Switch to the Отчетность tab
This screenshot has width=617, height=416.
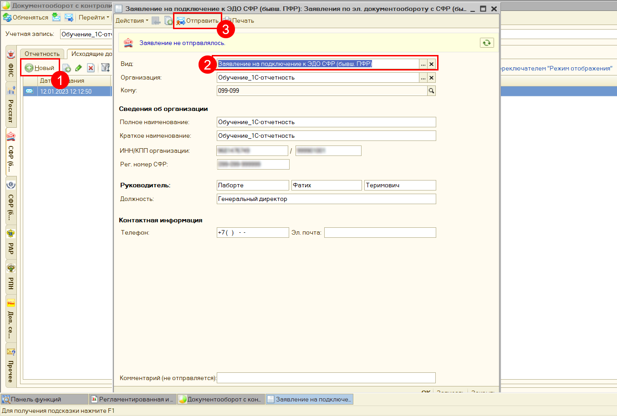pyautogui.click(x=42, y=54)
